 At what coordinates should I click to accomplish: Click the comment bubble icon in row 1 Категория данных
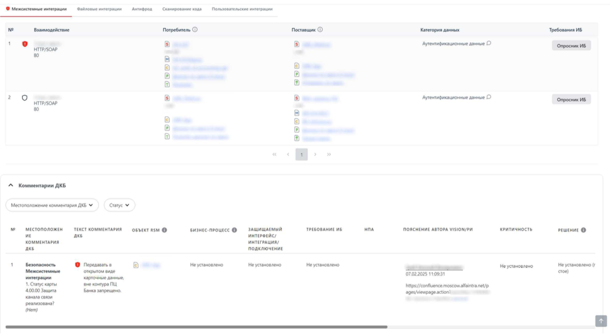tap(489, 44)
